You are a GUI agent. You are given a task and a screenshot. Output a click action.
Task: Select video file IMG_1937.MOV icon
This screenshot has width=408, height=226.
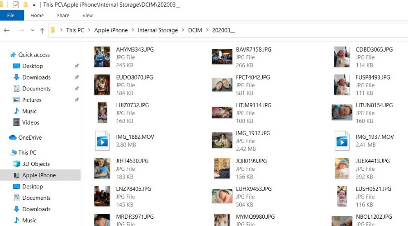click(342, 141)
